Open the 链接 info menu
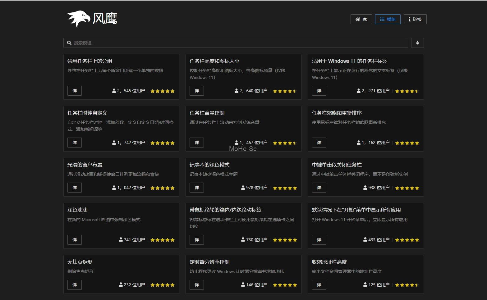This screenshot has width=487, height=300. 415,19
